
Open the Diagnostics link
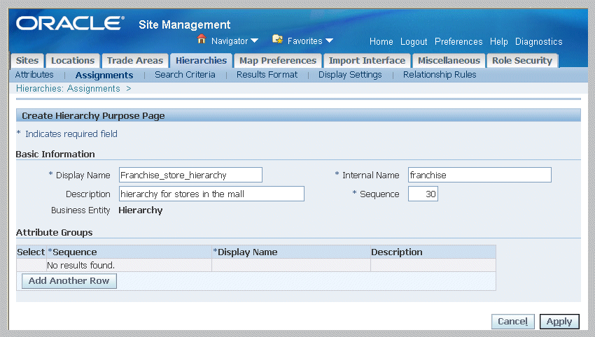(x=538, y=42)
